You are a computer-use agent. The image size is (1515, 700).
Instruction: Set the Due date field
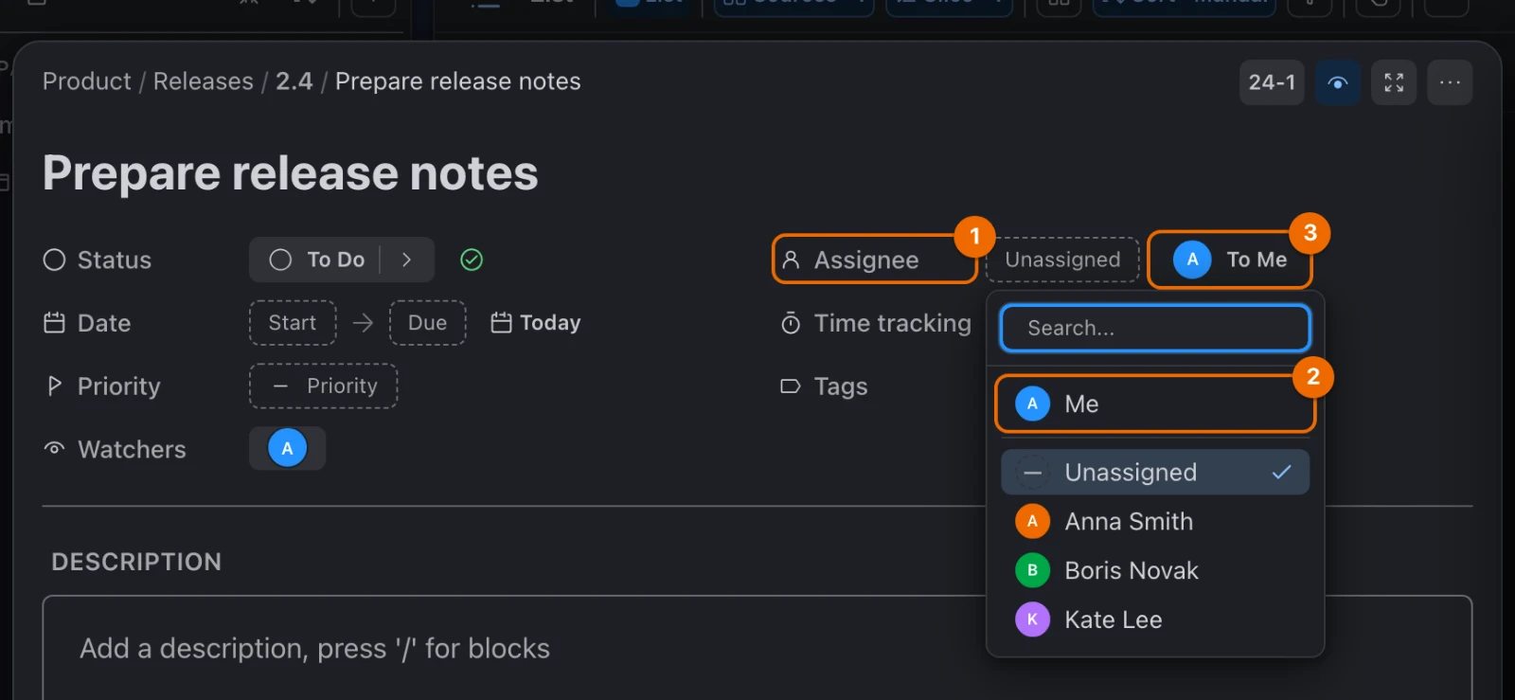coord(427,323)
